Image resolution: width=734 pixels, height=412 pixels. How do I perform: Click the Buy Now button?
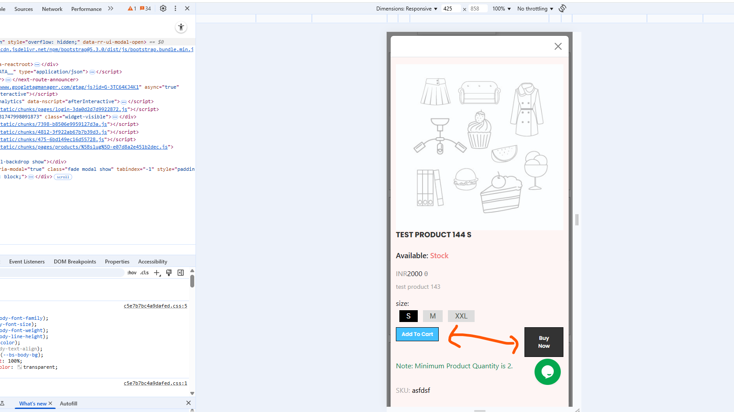(544, 342)
